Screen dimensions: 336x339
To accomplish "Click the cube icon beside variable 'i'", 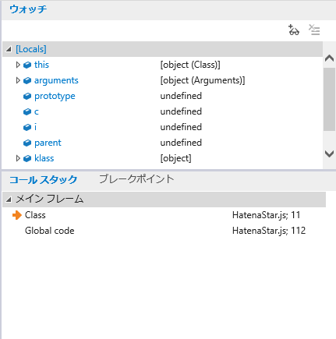I will click(27, 127).
